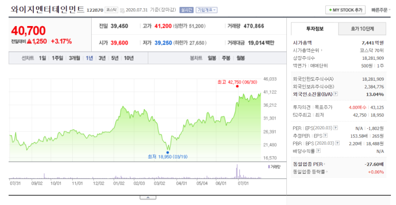This screenshot has height=205, width=396.
Task: Open help icon next to PBR BPS(2020.03)
Action: click(337, 143)
